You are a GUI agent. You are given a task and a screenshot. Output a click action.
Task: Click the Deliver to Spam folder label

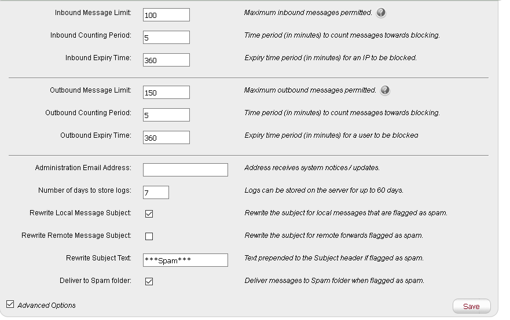pos(96,281)
